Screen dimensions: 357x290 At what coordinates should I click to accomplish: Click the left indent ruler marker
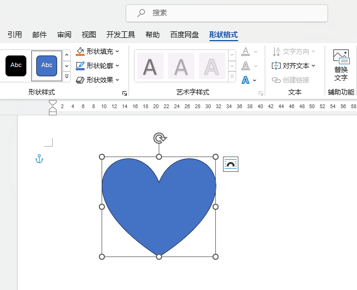(x=53, y=113)
